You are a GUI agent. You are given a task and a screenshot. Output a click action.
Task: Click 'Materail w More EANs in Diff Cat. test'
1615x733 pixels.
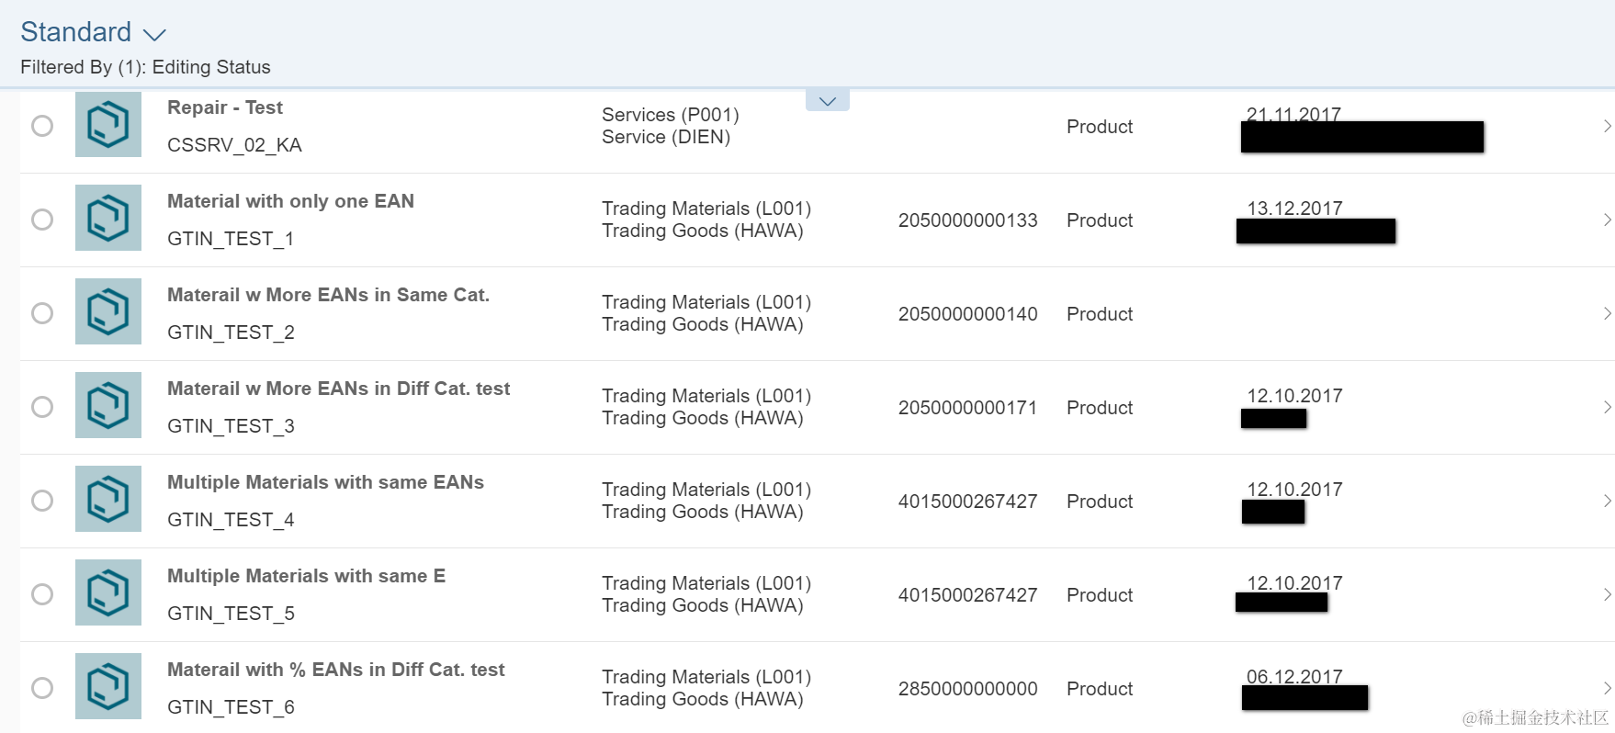338,389
